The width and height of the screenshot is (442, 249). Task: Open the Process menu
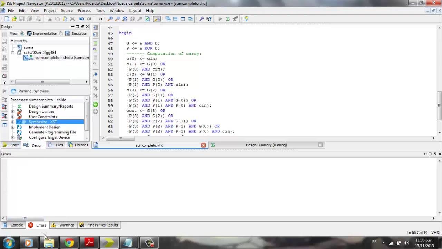(x=84, y=11)
